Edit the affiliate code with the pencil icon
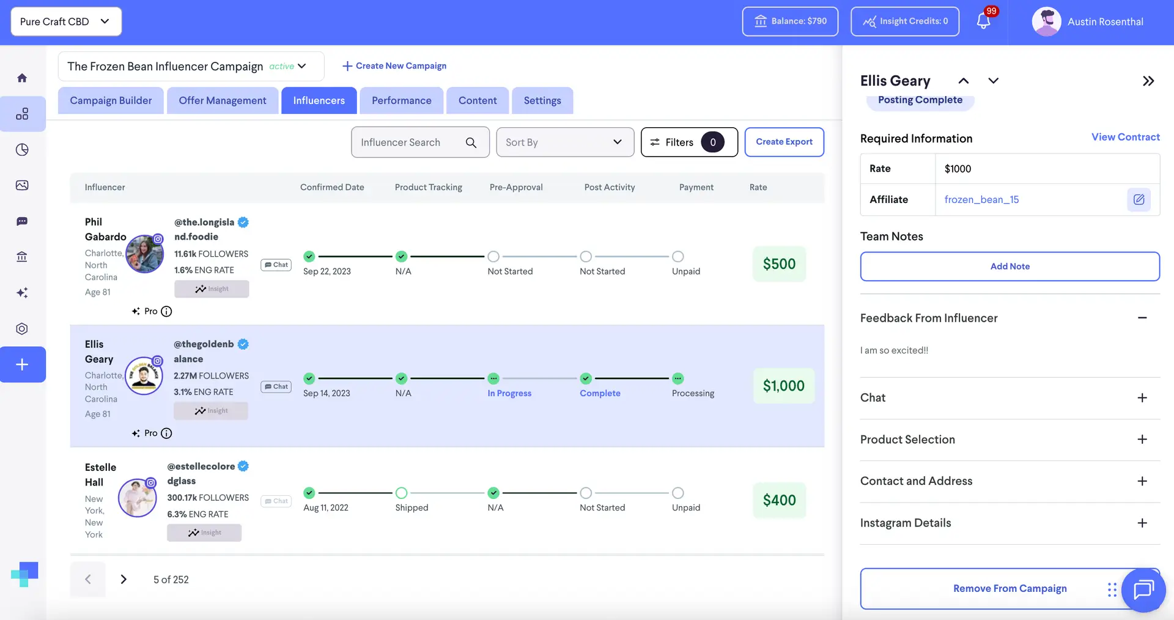This screenshot has width=1174, height=620. (x=1139, y=199)
